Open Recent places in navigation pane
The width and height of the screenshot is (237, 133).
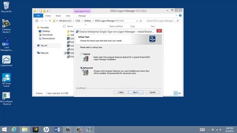49,38
